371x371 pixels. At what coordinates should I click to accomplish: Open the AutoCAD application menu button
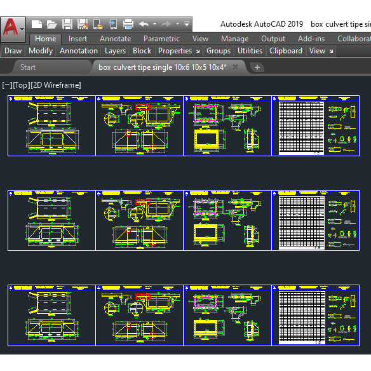coord(13,29)
